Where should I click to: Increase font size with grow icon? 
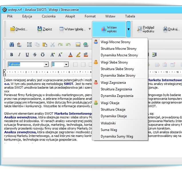(53, 55)
